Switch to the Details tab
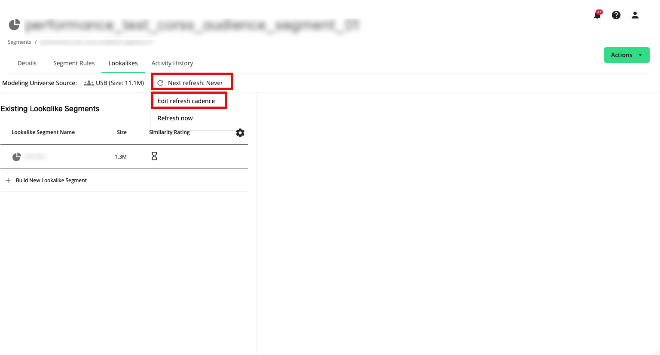 click(27, 63)
